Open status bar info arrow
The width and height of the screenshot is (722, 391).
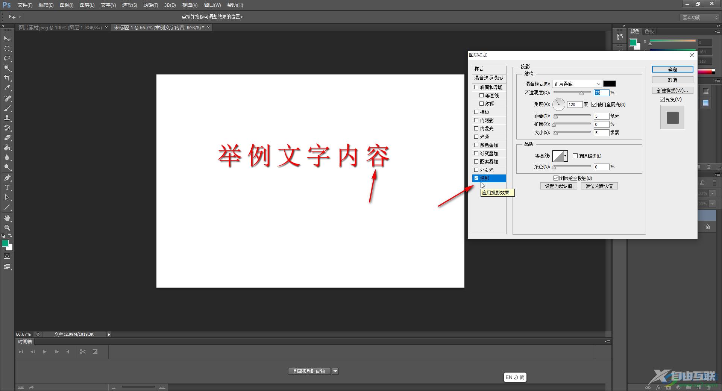[x=109, y=335]
